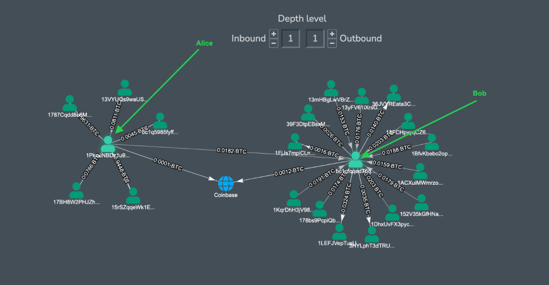Select the 39F3DtpEBsxM wallet node
Viewport: 549px width, 285px height.
[x=308, y=112]
